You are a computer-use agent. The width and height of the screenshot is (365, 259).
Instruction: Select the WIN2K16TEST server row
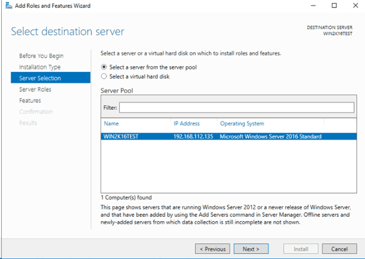pos(228,137)
